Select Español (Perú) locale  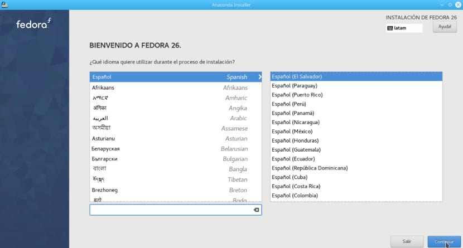click(x=288, y=104)
